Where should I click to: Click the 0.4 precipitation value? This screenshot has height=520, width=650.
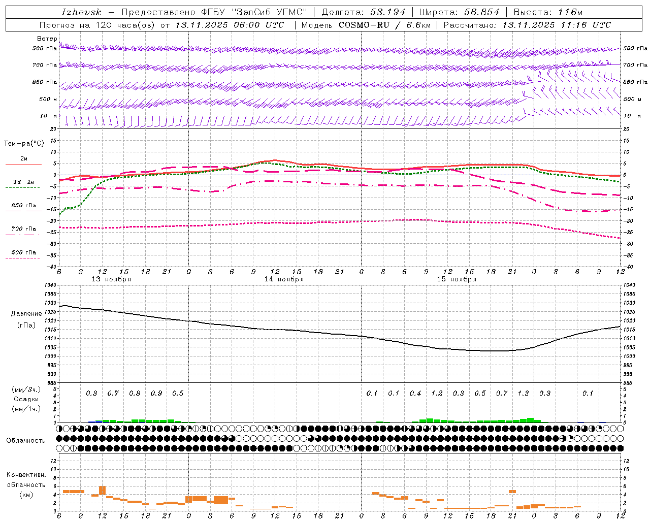pos(415,394)
